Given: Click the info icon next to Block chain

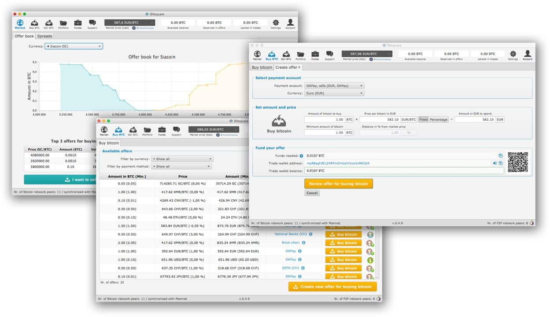Looking at the screenshot, I should [x=303, y=243].
